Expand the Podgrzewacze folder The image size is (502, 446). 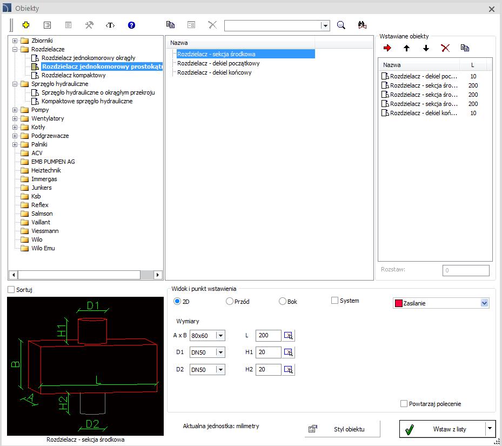point(15,136)
